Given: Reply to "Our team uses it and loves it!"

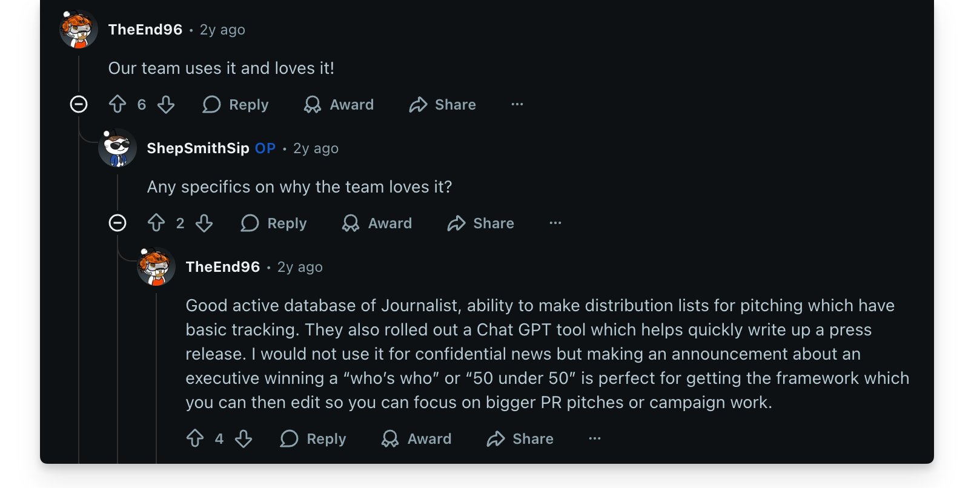Looking at the screenshot, I should (236, 105).
